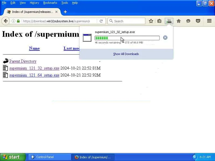This screenshot has height=161, width=215.
Task: Show bookmarks list icon in toolbar
Action: tap(159, 21)
